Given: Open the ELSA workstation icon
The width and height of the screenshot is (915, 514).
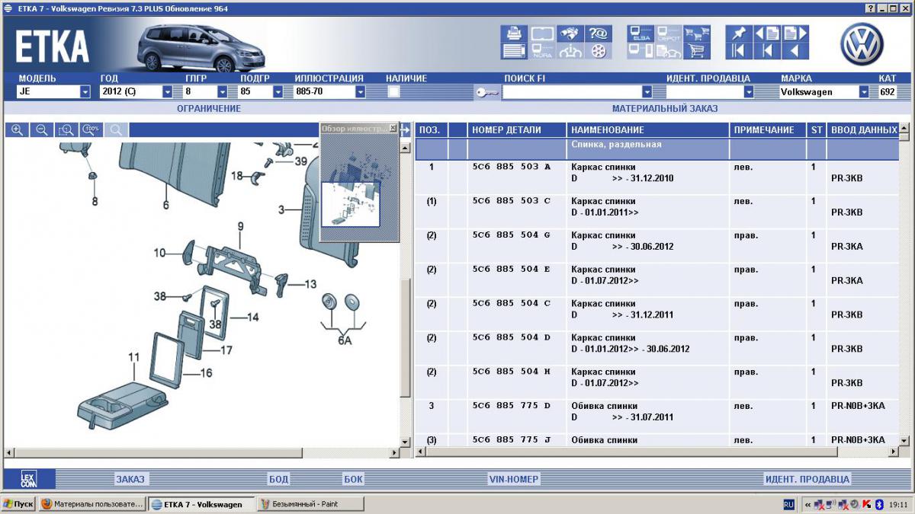Looking at the screenshot, I should pos(640,34).
